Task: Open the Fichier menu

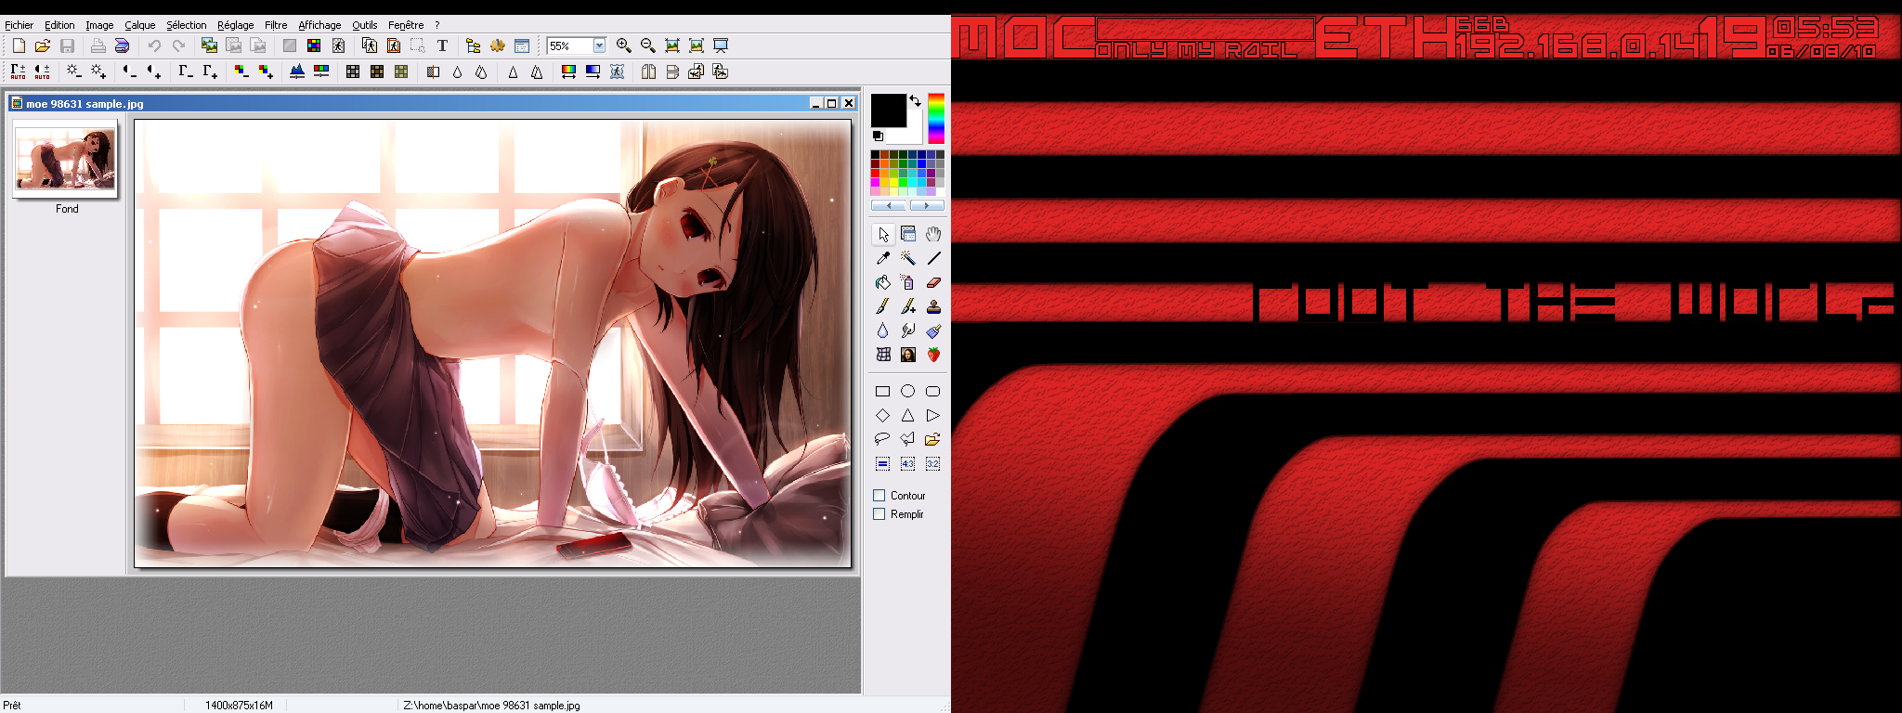Action: tap(19, 25)
